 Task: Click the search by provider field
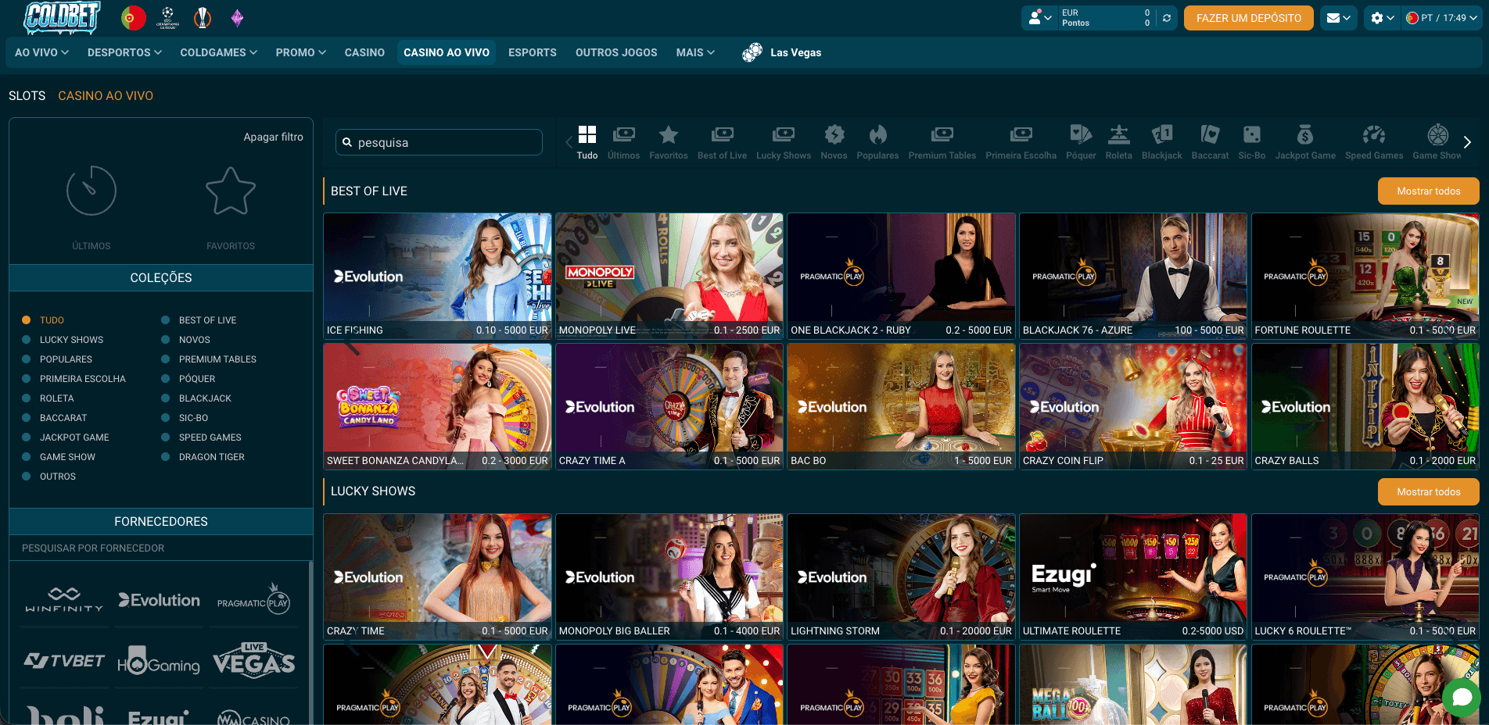161,548
